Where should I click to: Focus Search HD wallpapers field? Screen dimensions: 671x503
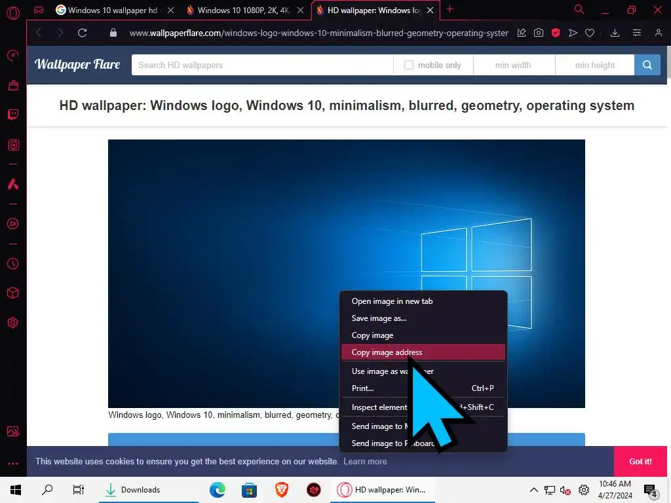pyautogui.click(x=262, y=65)
